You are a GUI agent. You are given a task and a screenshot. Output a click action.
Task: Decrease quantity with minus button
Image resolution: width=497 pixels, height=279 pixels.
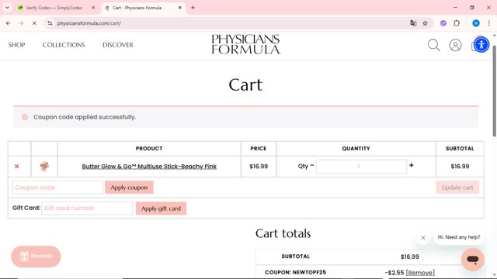click(312, 165)
